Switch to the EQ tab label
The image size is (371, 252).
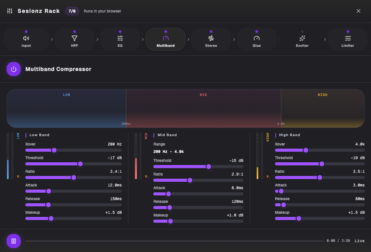pyautogui.click(x=120, y=45)
